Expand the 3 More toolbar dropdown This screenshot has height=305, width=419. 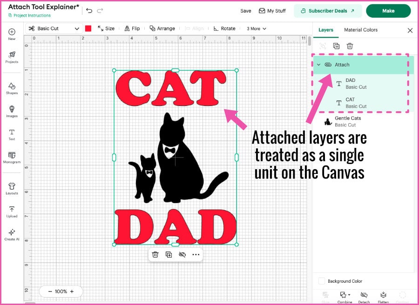click(x=256, y=28)
